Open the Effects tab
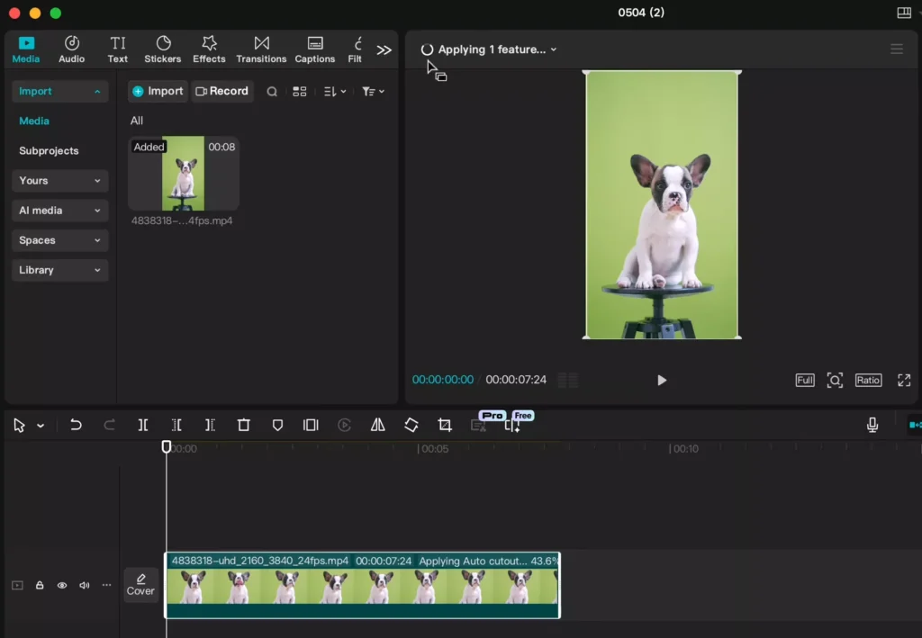Image resolution: width=922 pixels, height=638 pixels. point(209,49)
